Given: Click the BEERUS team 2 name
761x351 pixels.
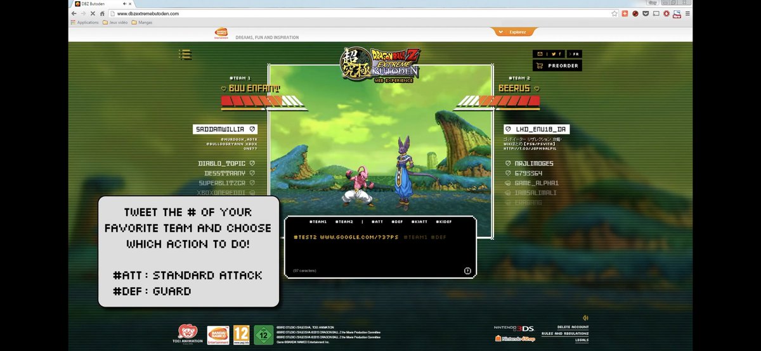Looking at the screenshot, I should coord(514,88).
